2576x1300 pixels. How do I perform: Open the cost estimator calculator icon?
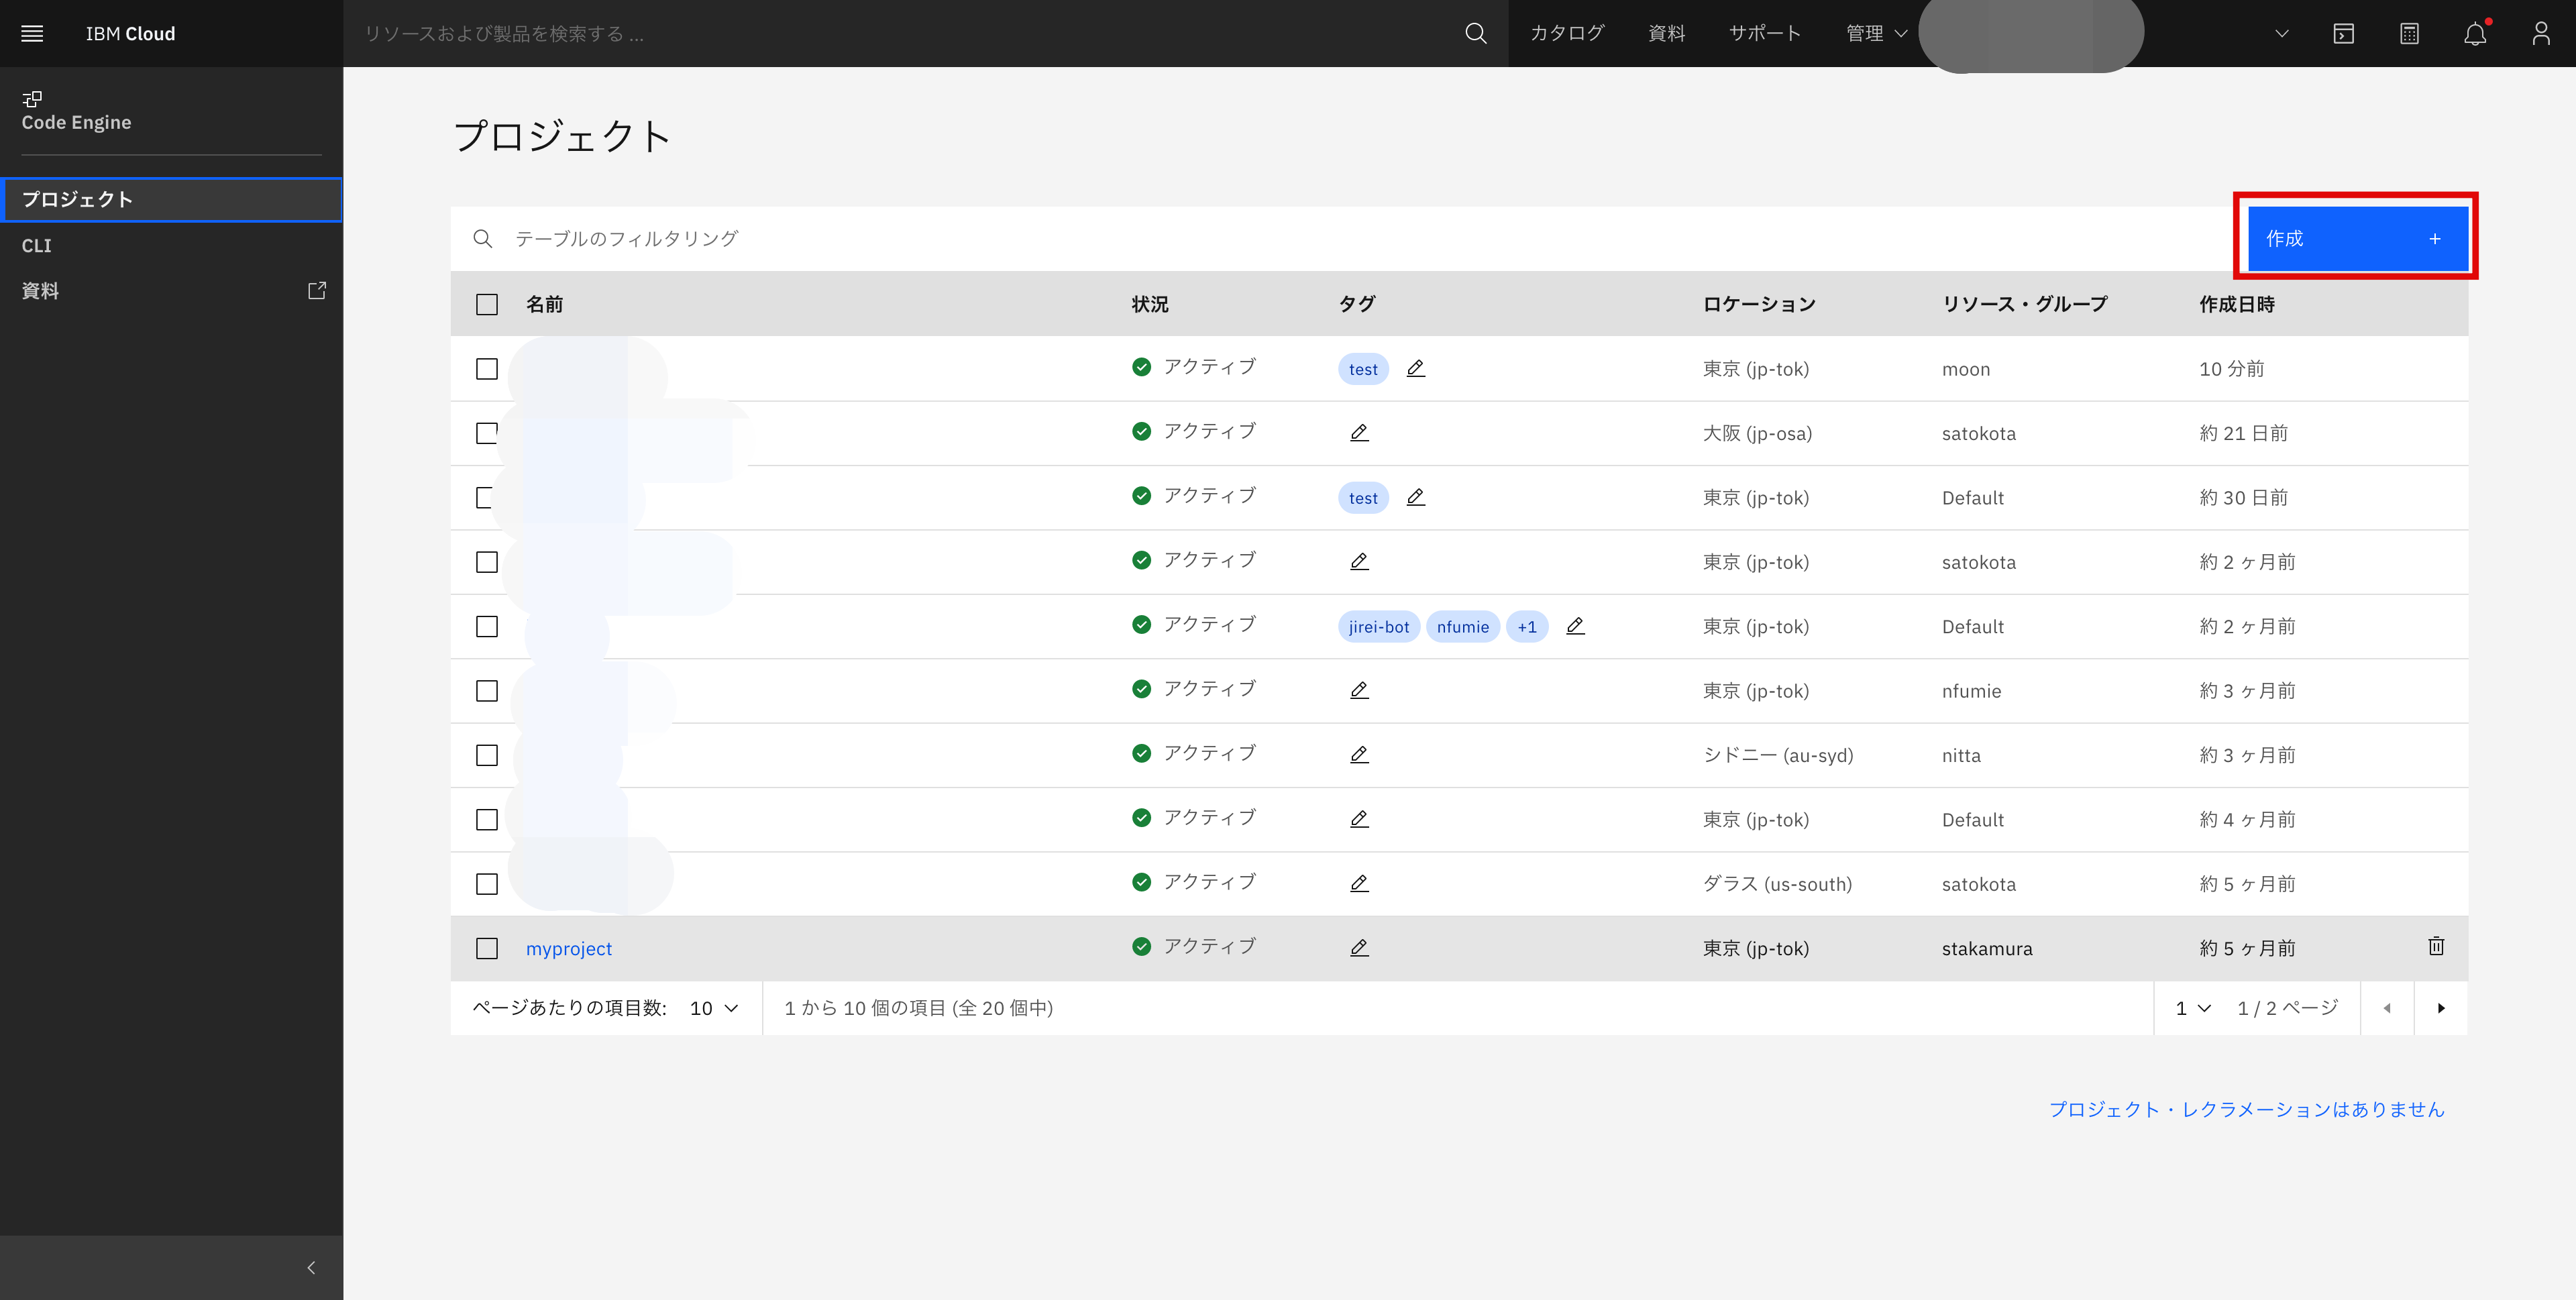tap(2409, 33)
